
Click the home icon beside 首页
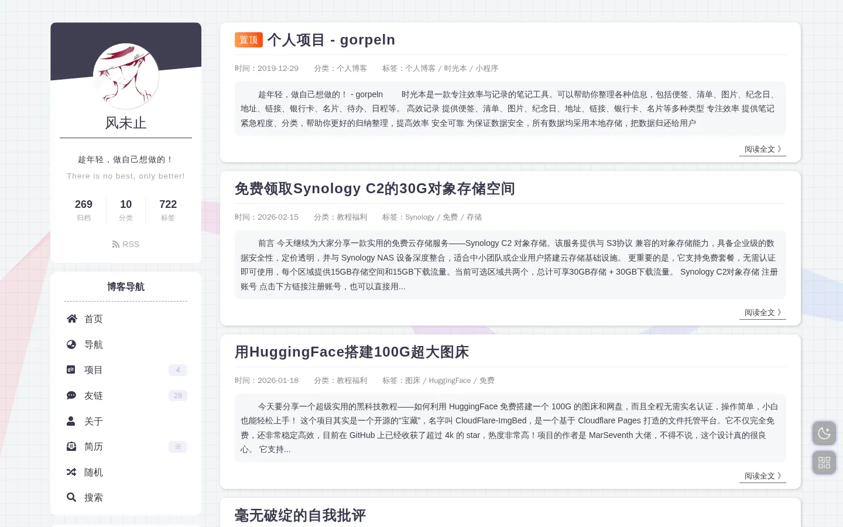71,319
